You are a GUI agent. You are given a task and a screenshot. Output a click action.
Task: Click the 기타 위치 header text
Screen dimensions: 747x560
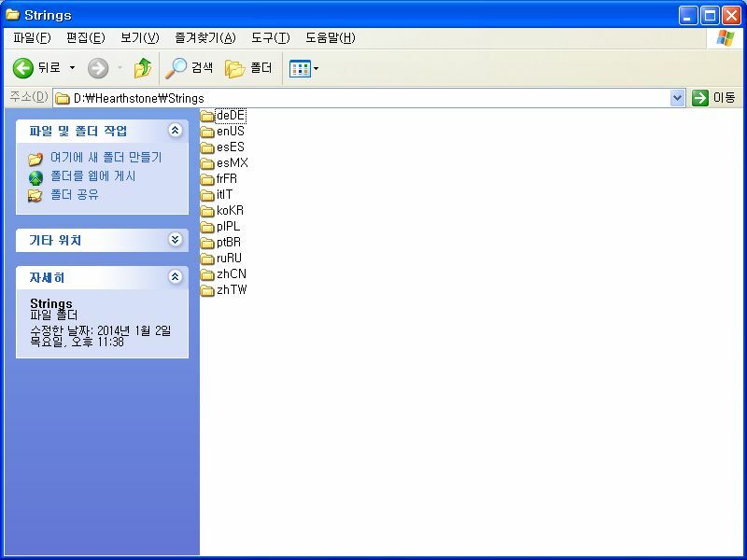point(55,240)
